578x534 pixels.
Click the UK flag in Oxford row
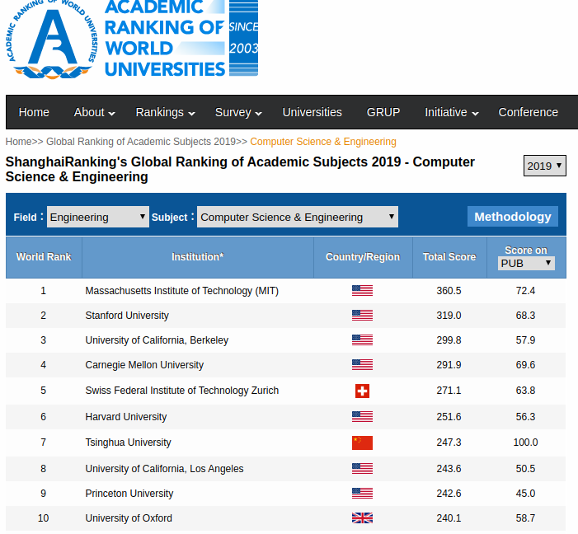pyautogui.click(x=362, y=518)
